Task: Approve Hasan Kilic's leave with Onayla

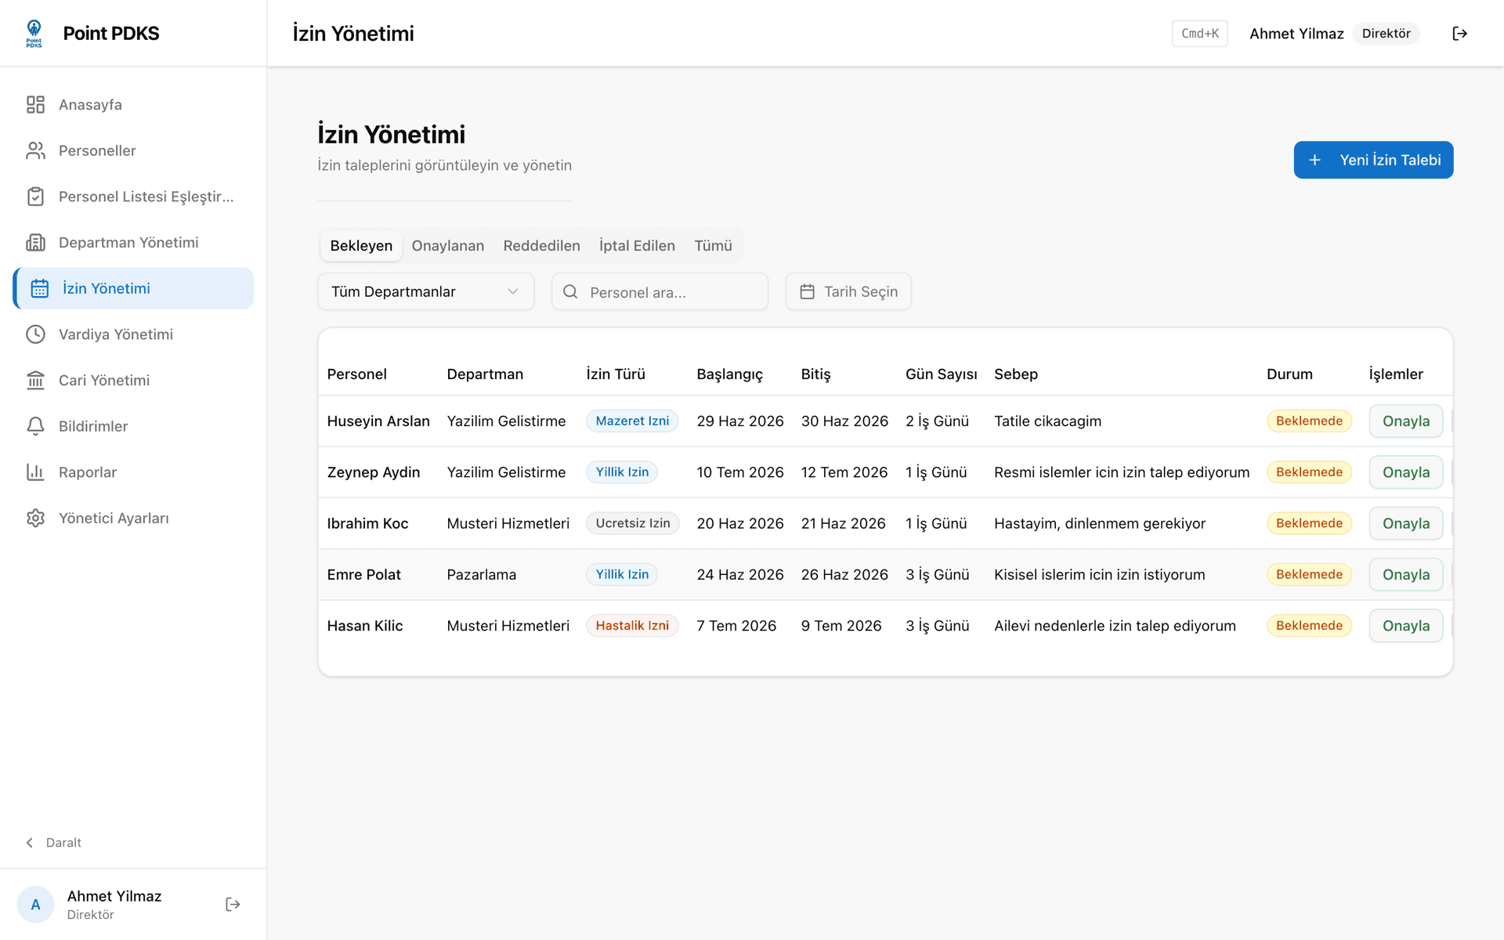Action: 1406,626
